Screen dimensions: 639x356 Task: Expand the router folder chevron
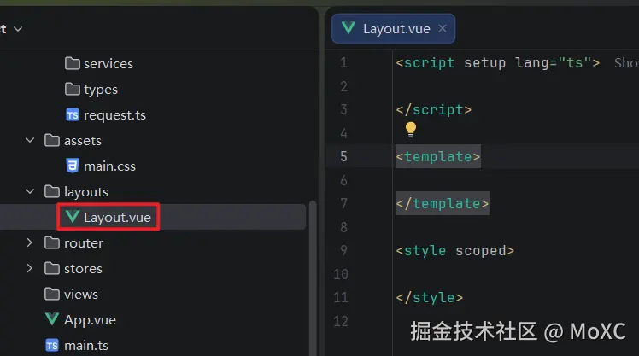pos(29,242)
